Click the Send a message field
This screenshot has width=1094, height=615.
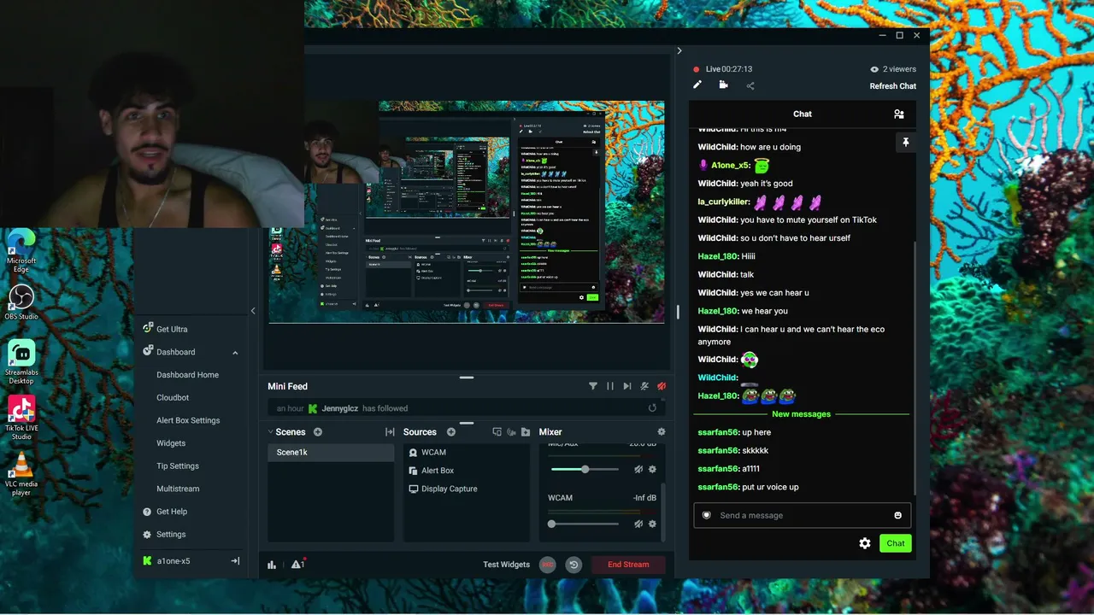(803, 515)
